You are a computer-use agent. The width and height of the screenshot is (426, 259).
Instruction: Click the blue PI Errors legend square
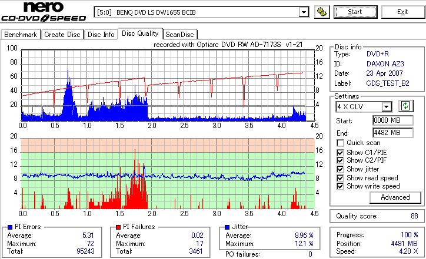tap(10, 227)
